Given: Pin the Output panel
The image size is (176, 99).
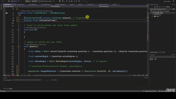Looking at the screenshot, I should pyautogui.click(x=146, y=78).
